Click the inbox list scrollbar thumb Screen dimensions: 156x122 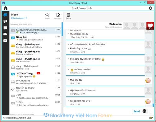62,29
